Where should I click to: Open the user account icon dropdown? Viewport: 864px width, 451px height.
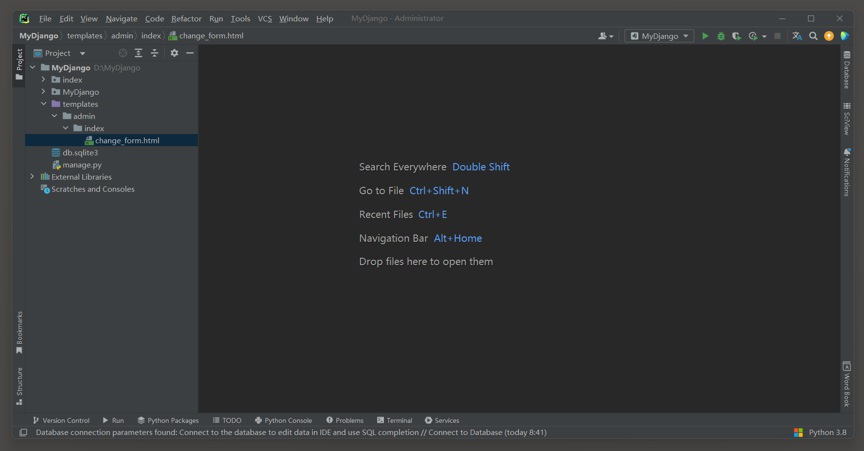(606, 36)
